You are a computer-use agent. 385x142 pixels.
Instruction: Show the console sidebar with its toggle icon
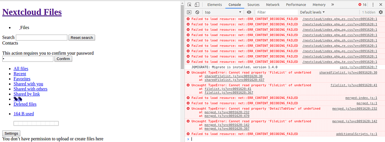pos(189,12)
